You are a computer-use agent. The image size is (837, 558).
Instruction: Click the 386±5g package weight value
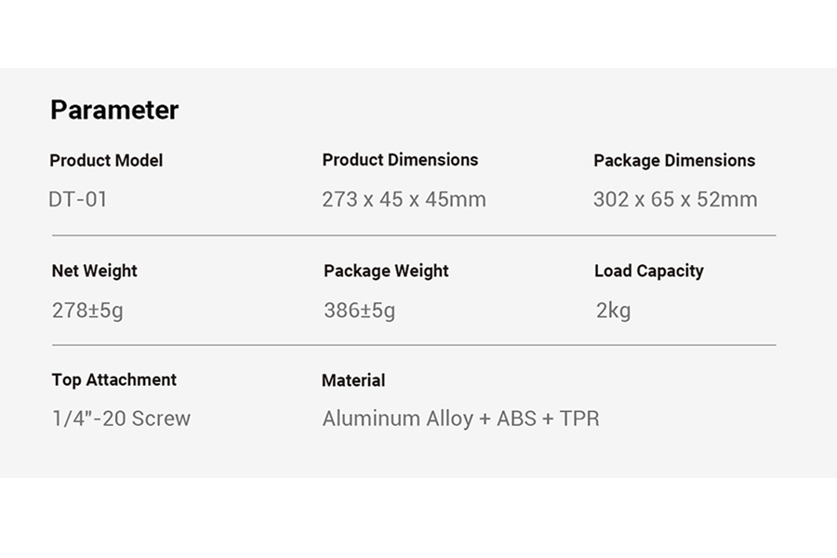click(x=359, y=311)
